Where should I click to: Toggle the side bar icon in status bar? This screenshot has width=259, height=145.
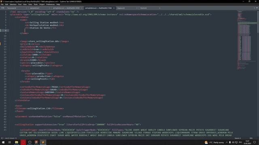[2, 138]
